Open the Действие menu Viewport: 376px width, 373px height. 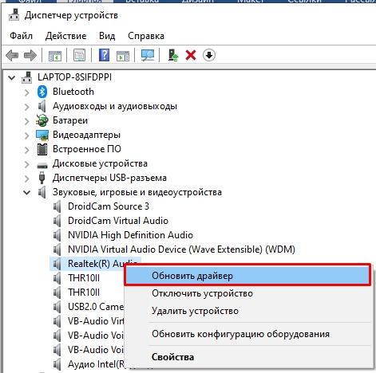pos(65,36)
